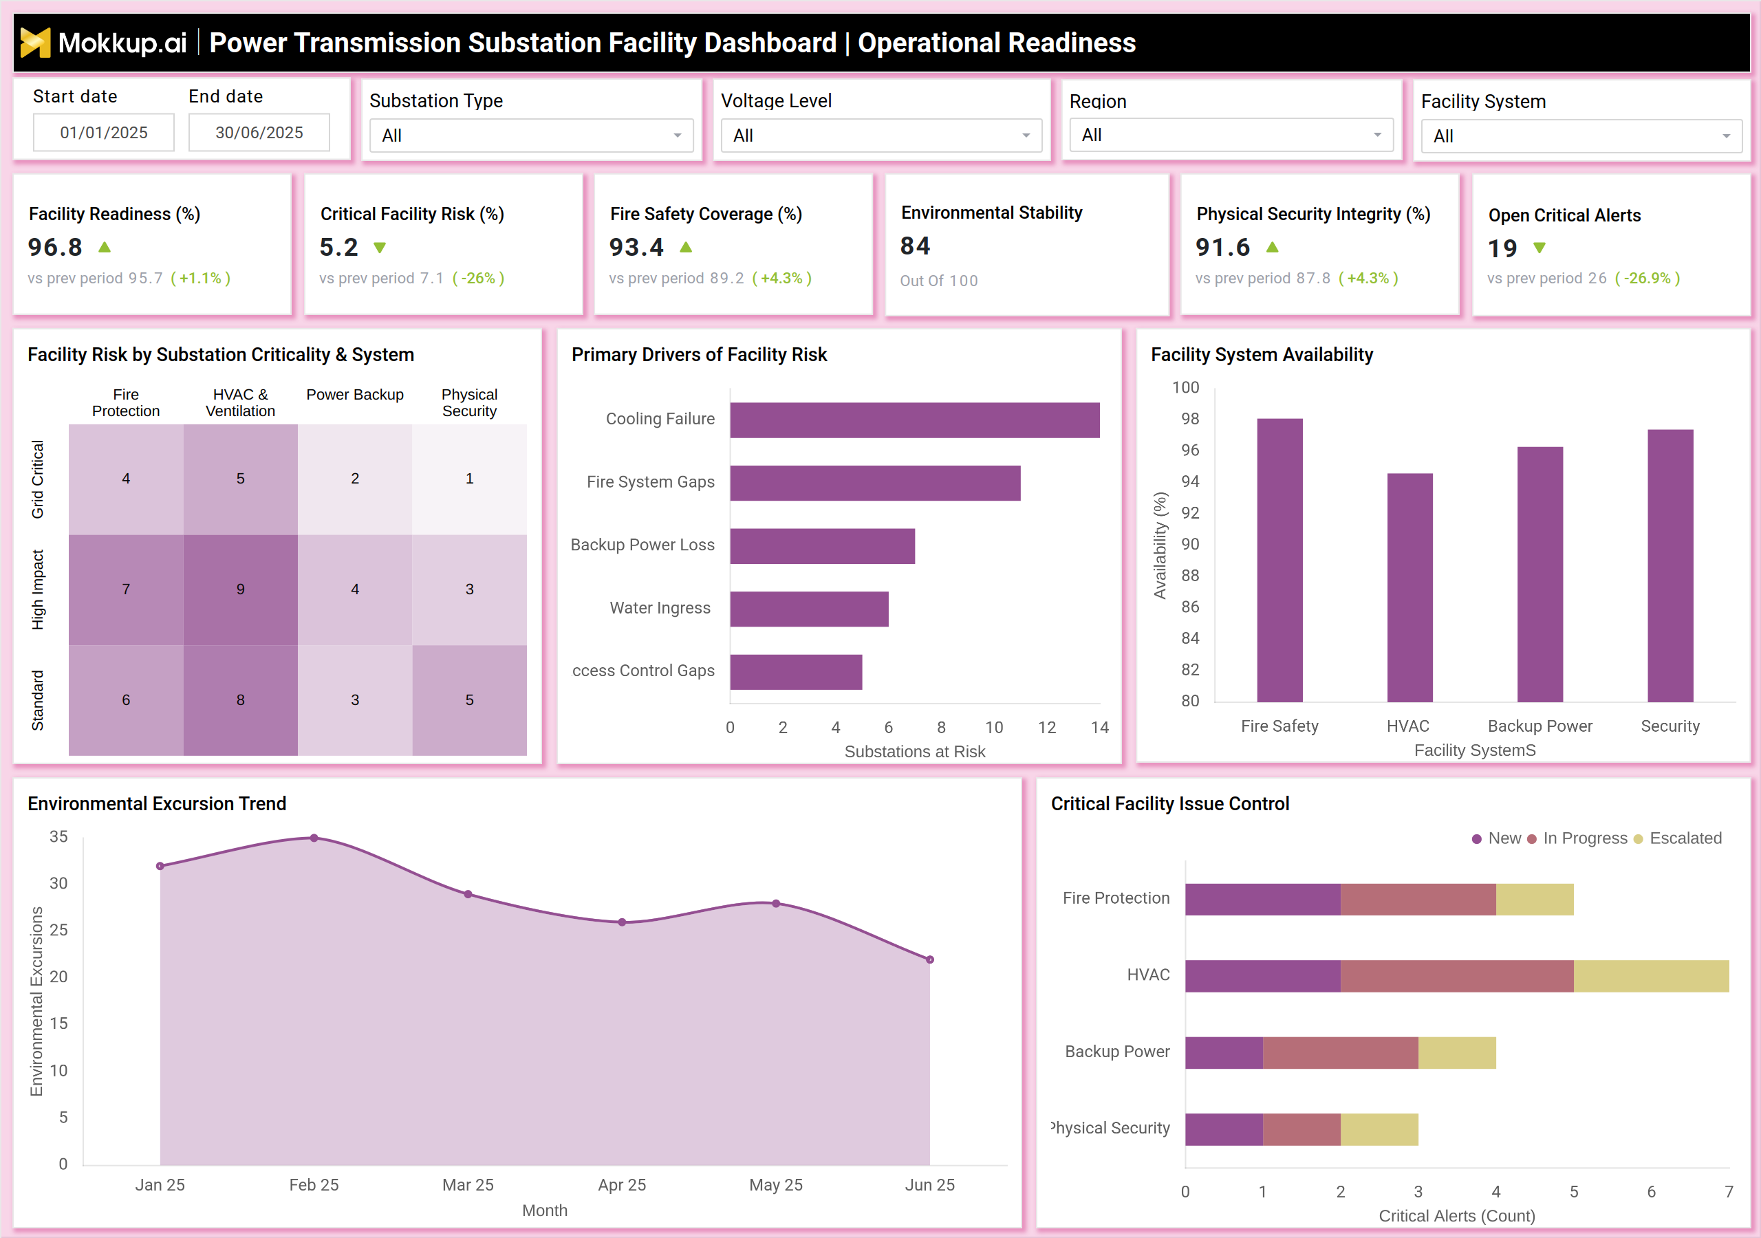Click the High Impact Fire Protection cell
The width and height of the screenshot is (1761, 1238).
pos(126,590)
